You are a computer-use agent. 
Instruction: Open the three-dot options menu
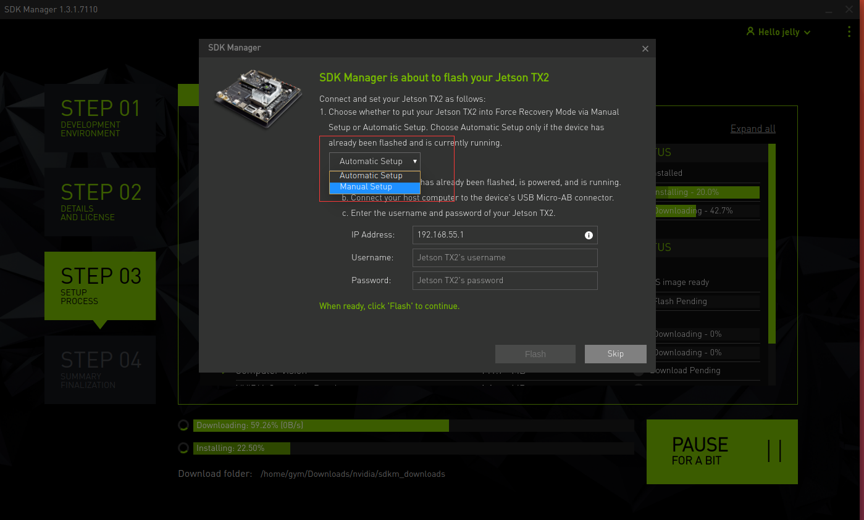tap(850, 31)
